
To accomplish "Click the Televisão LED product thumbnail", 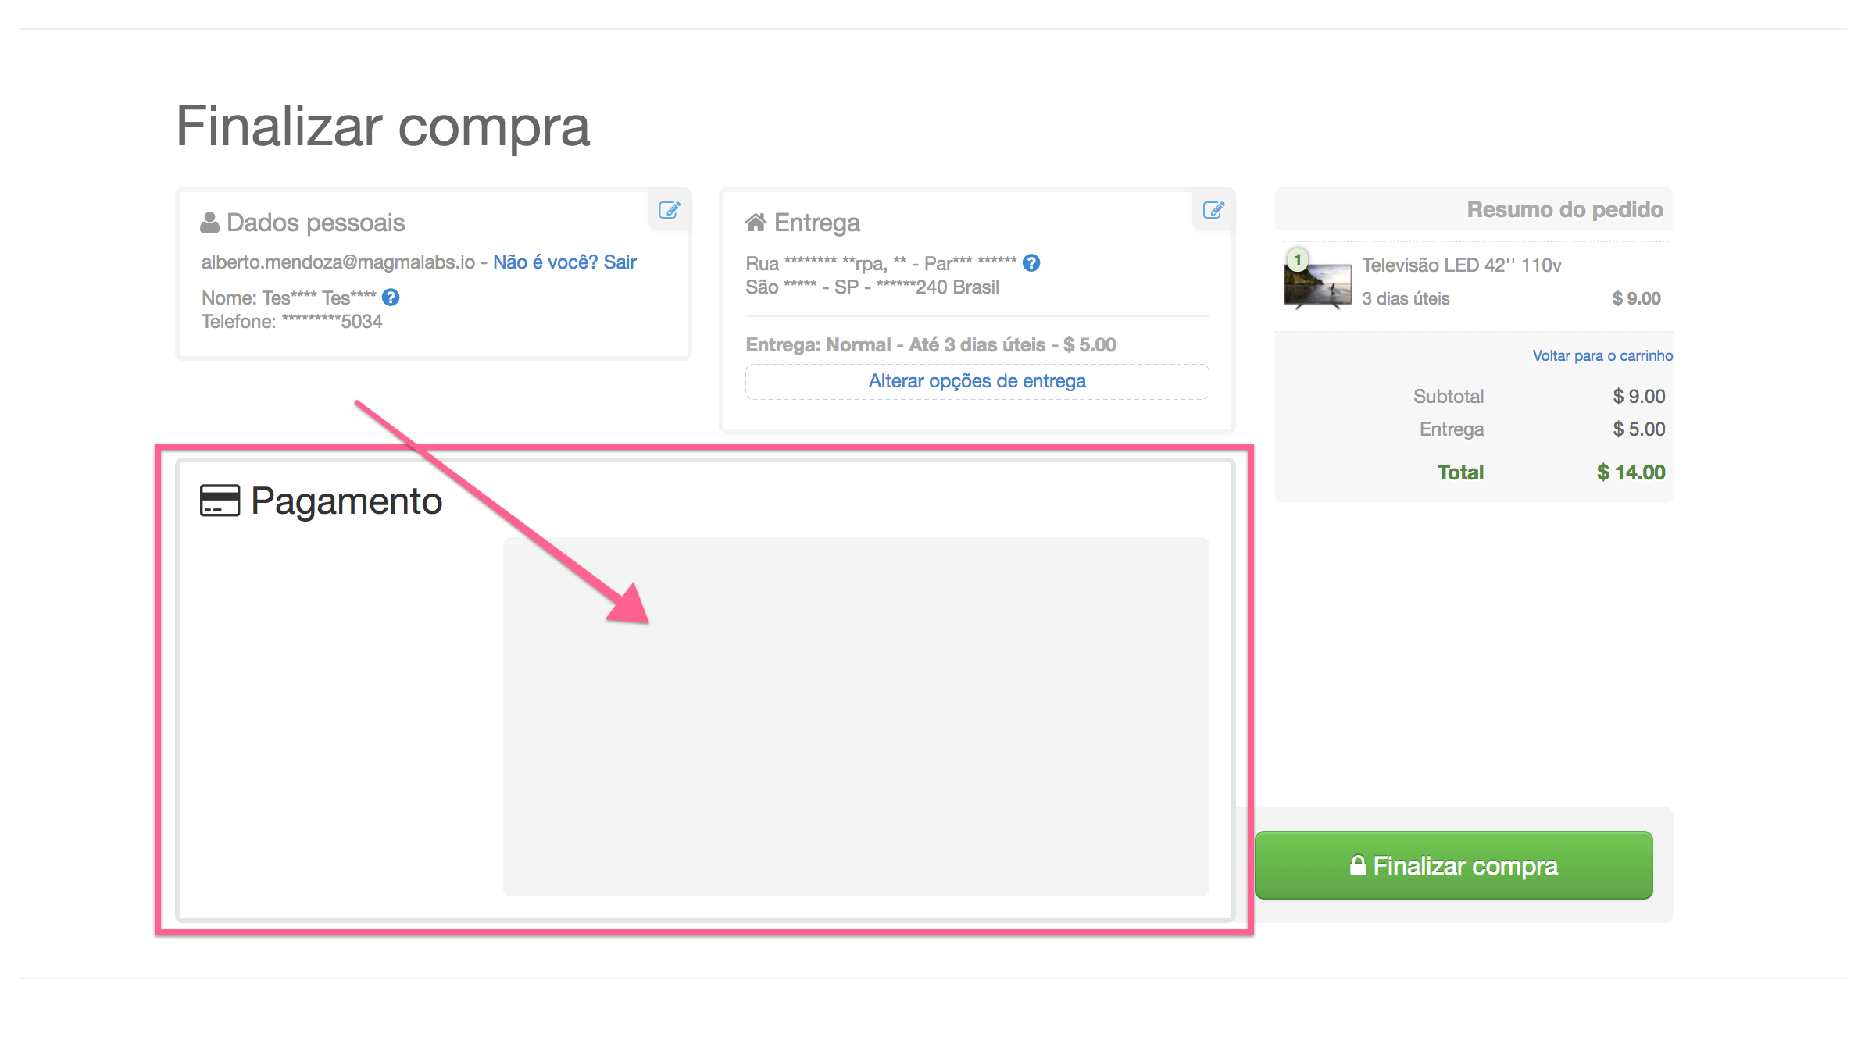I will tap(1320, 287).
